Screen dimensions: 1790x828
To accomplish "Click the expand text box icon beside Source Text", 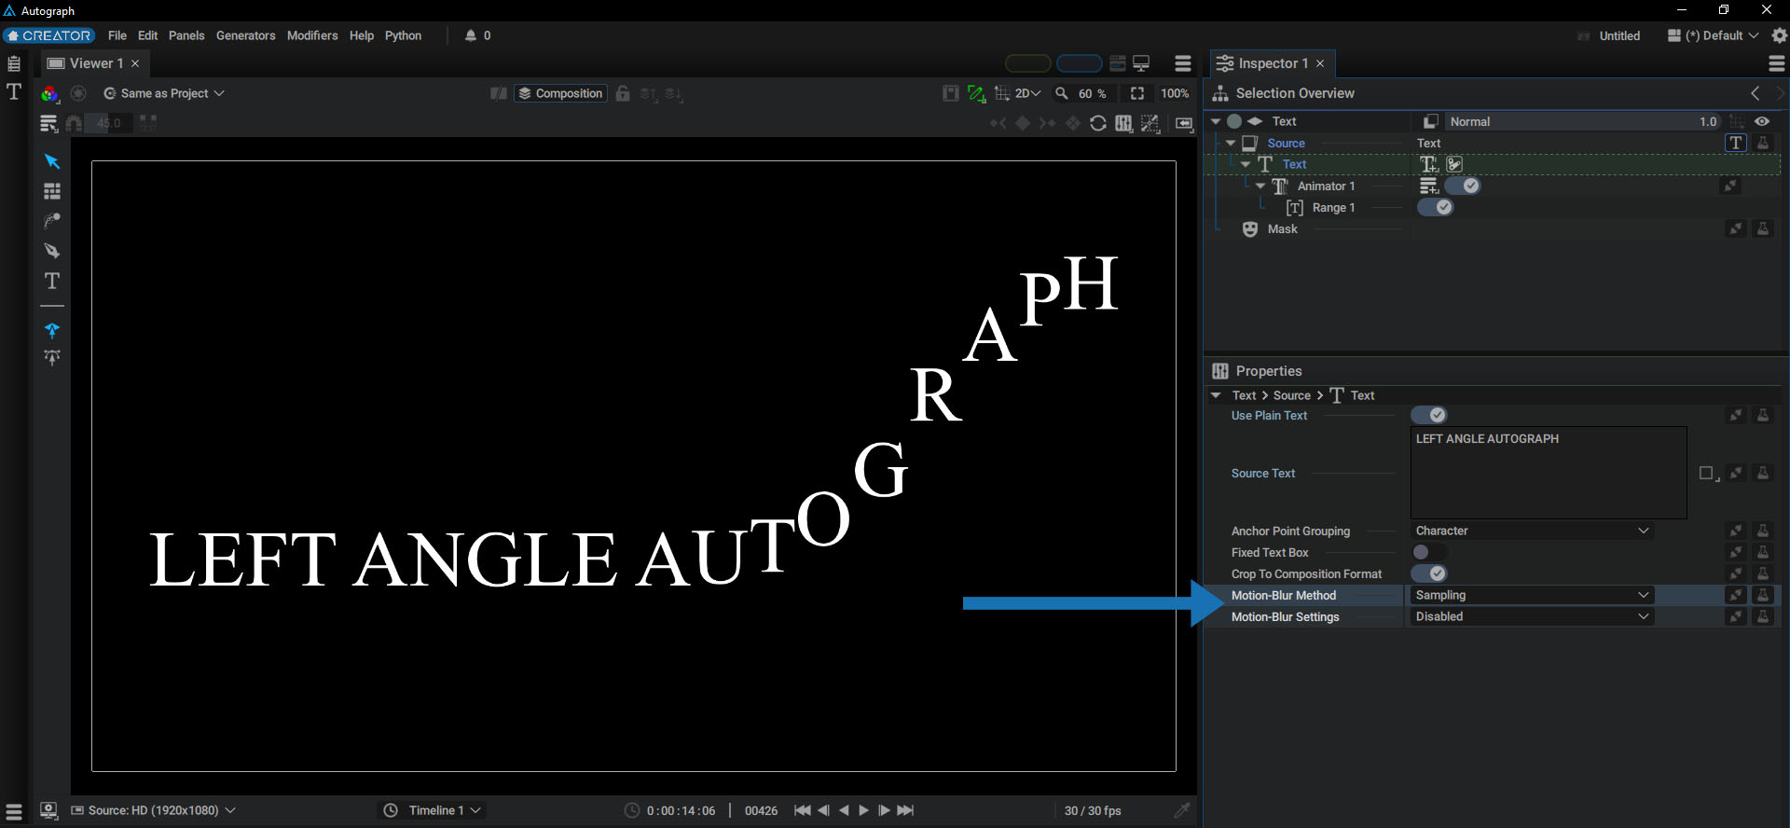I will 1708,474.
